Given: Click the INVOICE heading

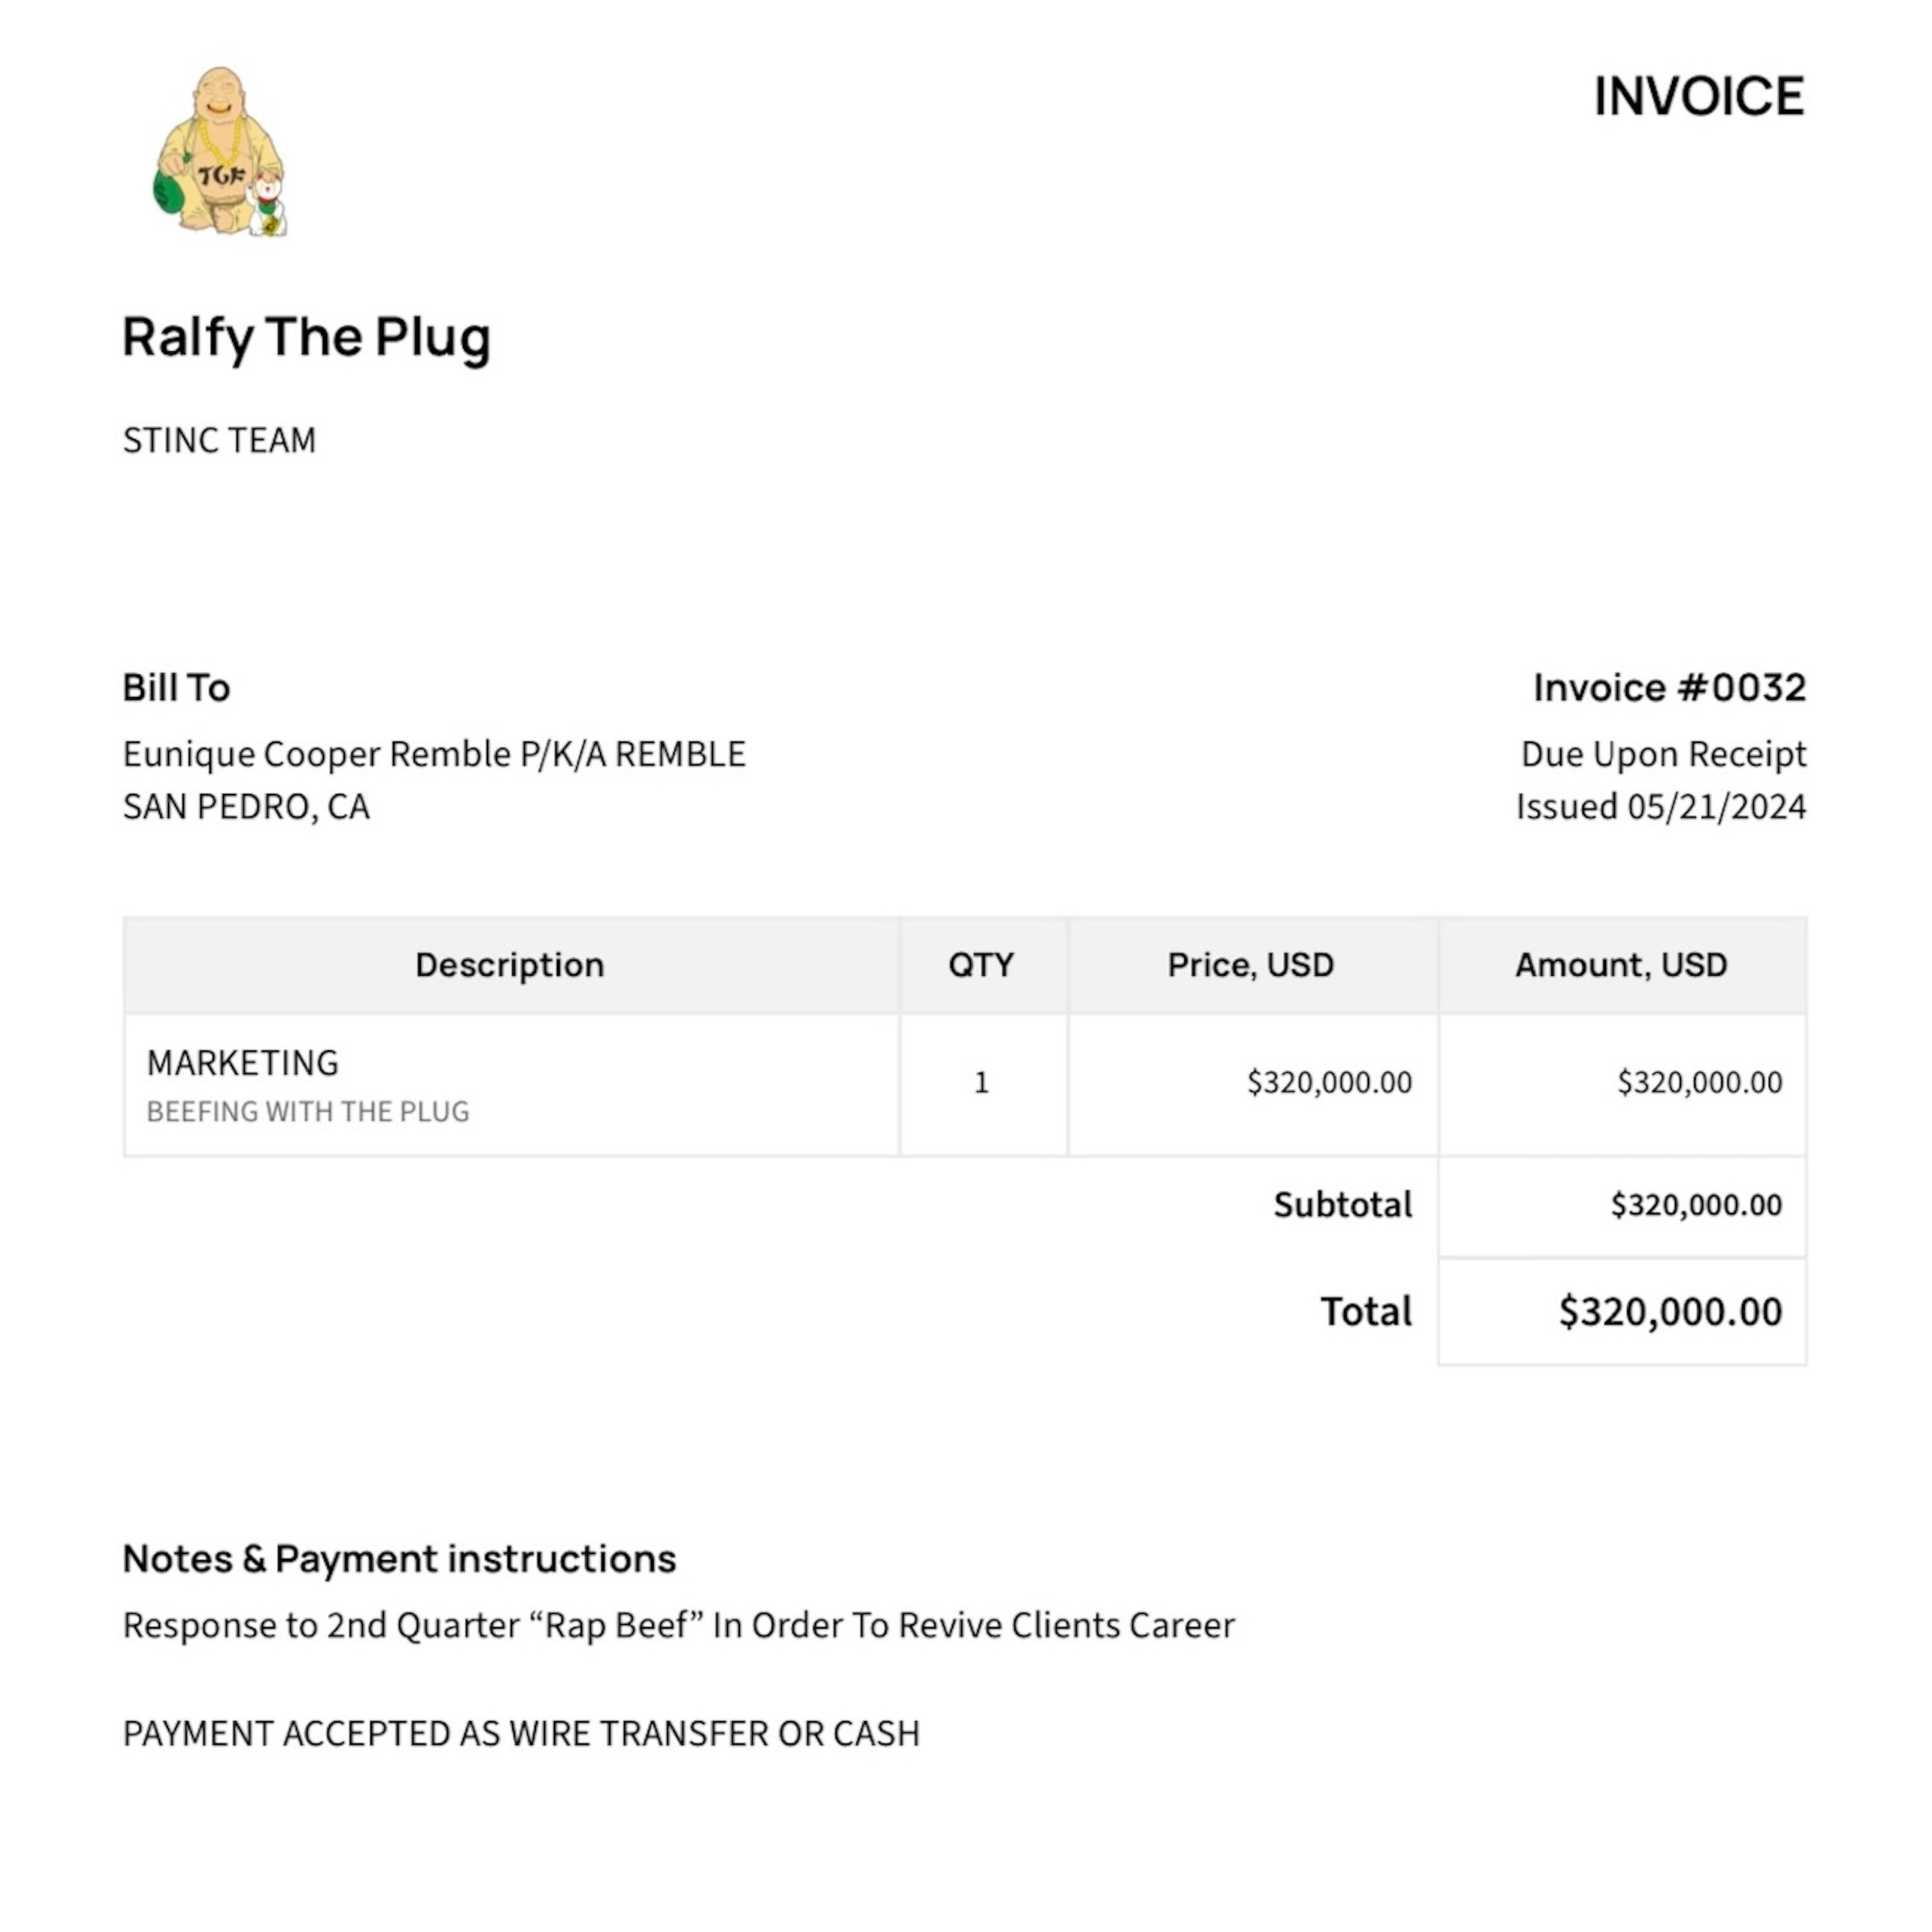Looking at the screenshot, I should pos(1698,97).
